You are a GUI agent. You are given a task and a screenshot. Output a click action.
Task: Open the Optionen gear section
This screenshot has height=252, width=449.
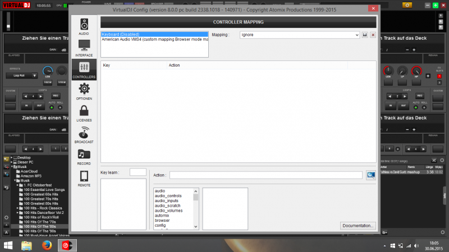(x=84, y=91)
